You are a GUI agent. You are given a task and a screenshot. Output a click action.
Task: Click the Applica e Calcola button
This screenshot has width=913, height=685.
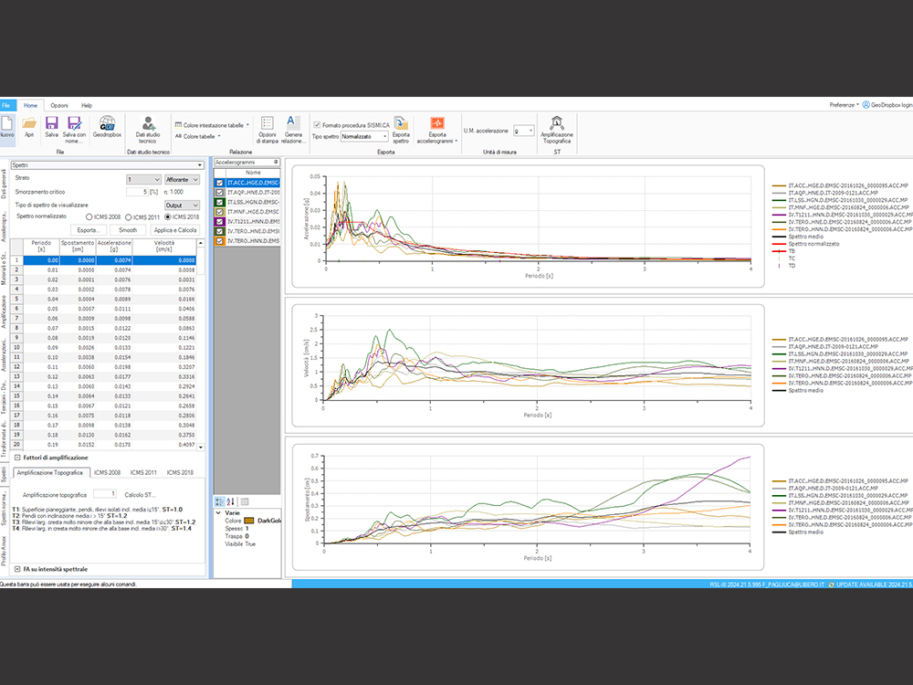coord(176,230)
